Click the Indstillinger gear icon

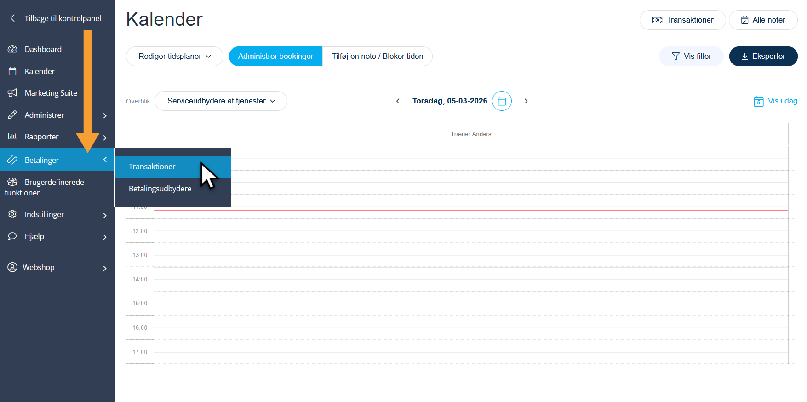point(12,214)
